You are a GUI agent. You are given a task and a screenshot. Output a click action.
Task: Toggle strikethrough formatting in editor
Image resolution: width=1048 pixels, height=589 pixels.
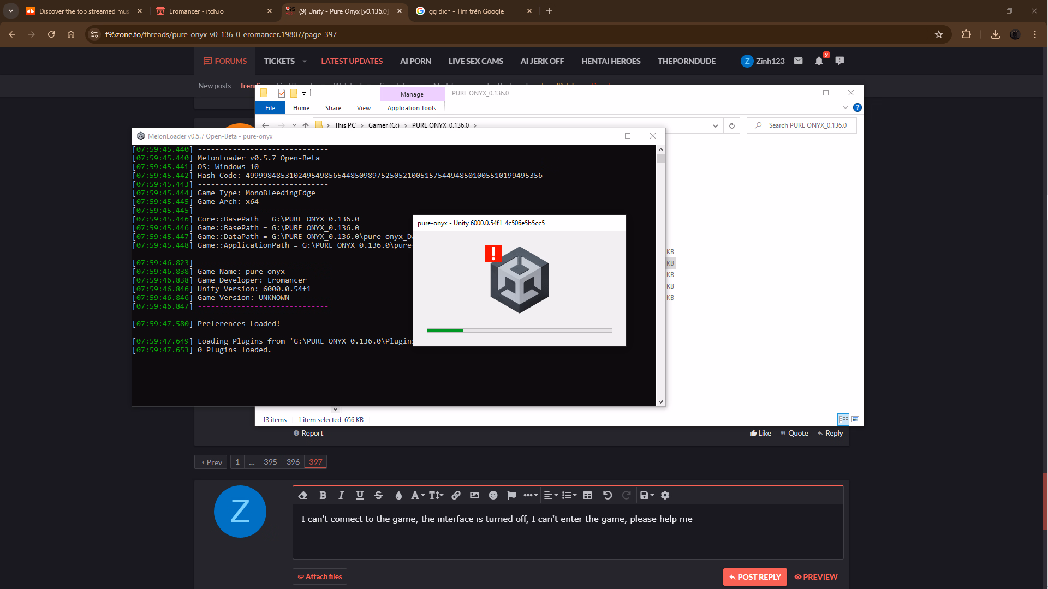click(378, 495)
